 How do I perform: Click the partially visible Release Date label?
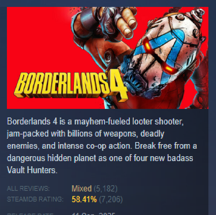click(30, 214)
